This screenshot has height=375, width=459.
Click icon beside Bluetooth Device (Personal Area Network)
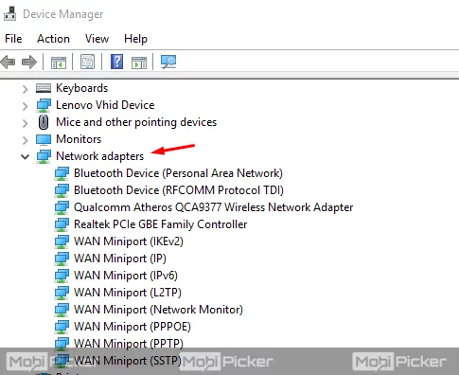click(x=62, y=173)
